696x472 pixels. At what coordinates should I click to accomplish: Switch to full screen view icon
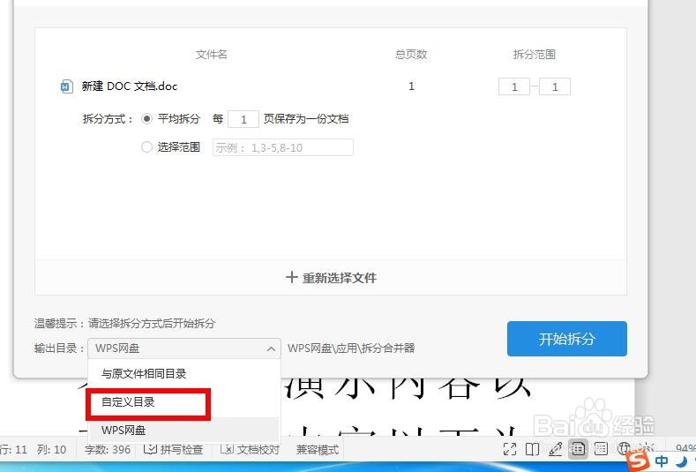(510, 449)
